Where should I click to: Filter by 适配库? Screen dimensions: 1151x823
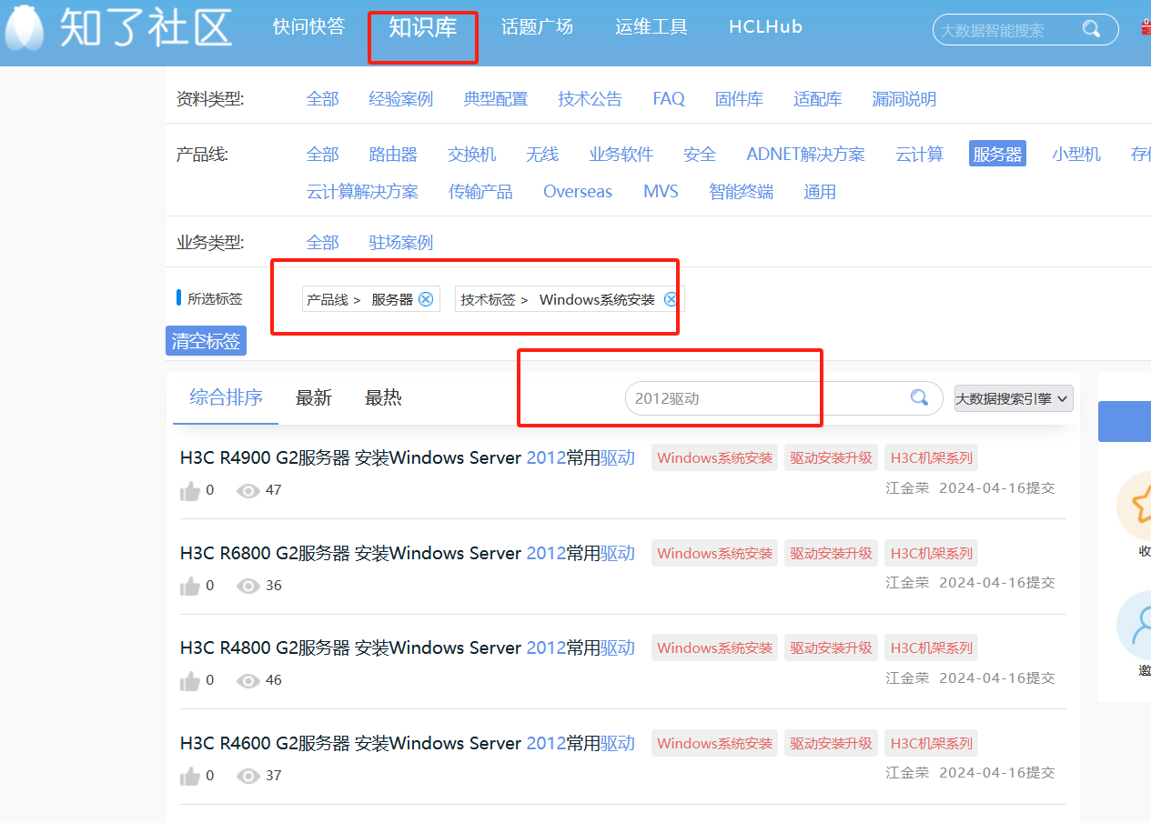coord(818,99)
